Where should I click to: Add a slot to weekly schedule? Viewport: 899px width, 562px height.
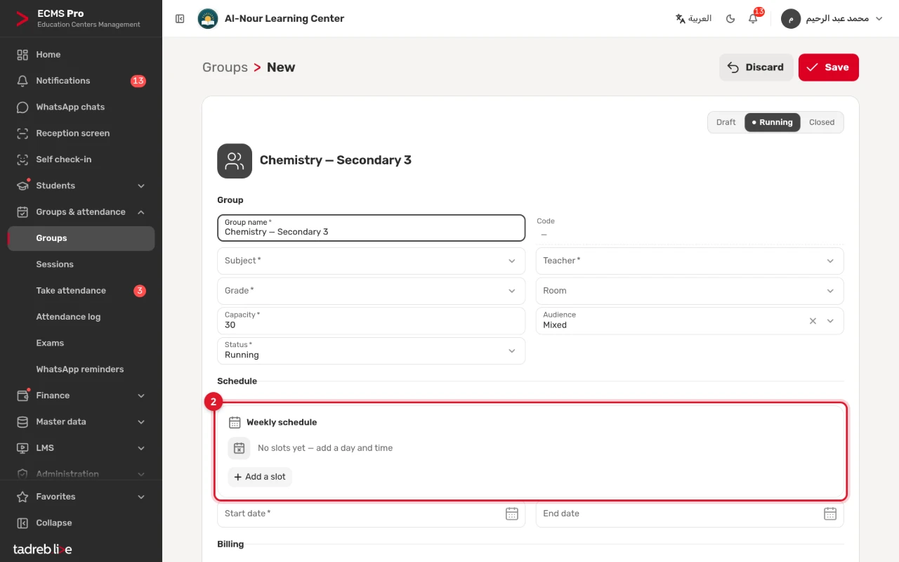[x=260, y=477]
